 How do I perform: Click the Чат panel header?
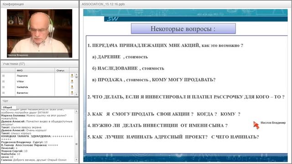[40, 101]
